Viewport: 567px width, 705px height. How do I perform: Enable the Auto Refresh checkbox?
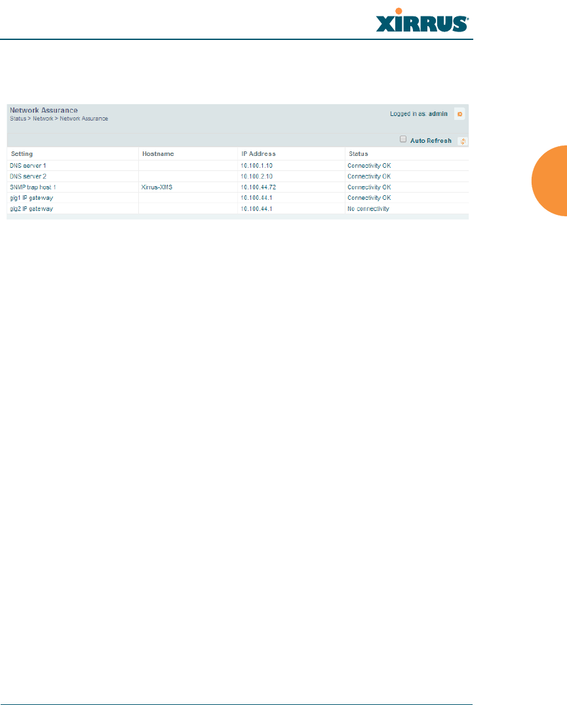tap(403, 140)
